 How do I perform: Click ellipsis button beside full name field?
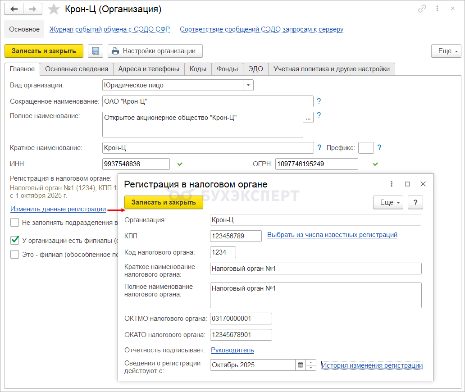click(309, 118)
